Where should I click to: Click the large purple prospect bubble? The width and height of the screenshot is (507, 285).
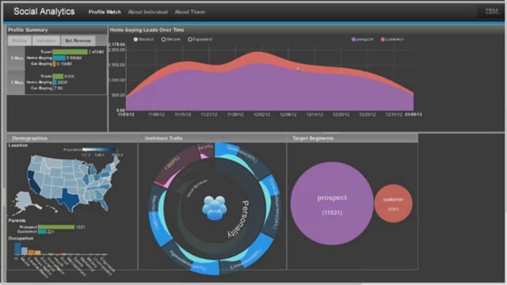pos(332,203)
